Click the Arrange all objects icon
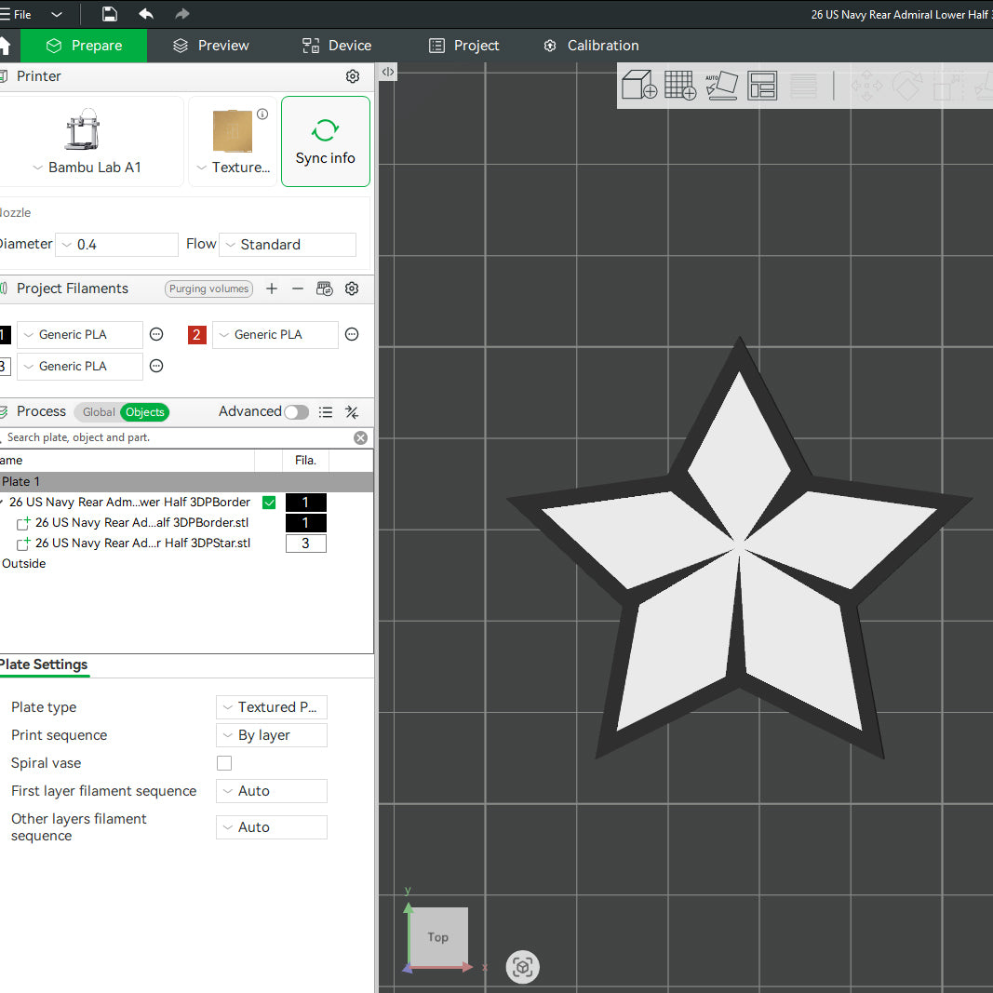 (x=762, y=85)
